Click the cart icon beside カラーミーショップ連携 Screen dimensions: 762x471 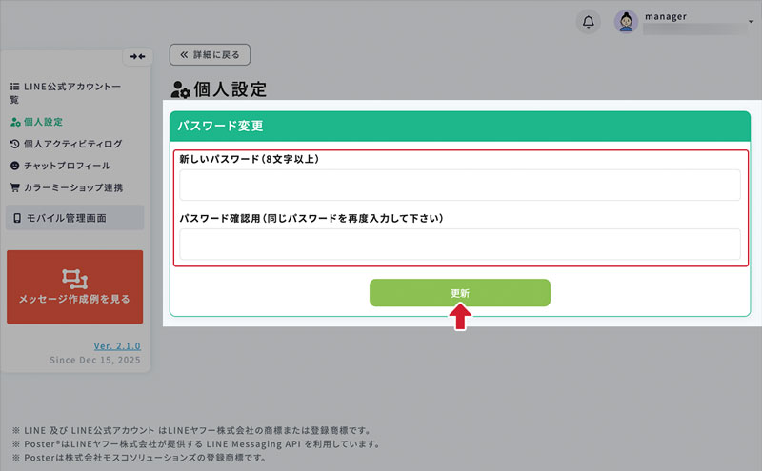(x=14, y=187)
